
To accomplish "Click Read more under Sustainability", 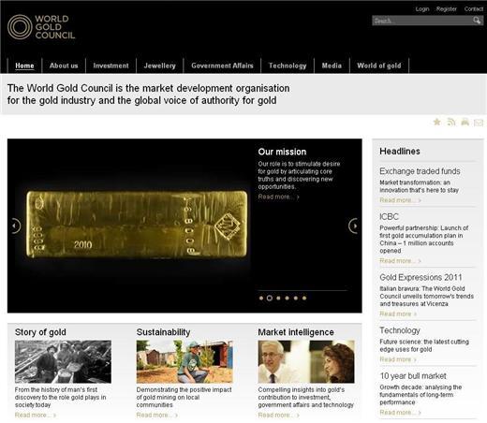I will (157, 416).
